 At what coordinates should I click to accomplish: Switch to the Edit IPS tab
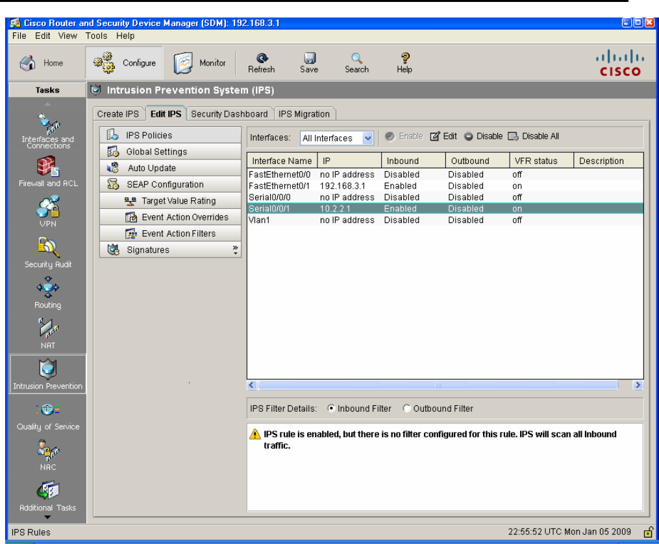[166, 114]
